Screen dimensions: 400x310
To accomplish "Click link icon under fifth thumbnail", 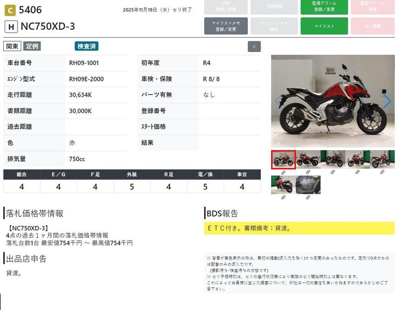I will pos(382,172).
